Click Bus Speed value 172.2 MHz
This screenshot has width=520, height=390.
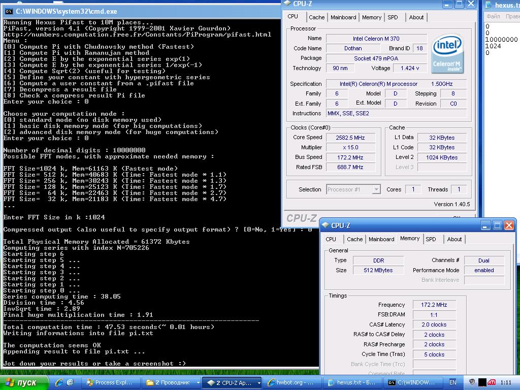(350, 157)
